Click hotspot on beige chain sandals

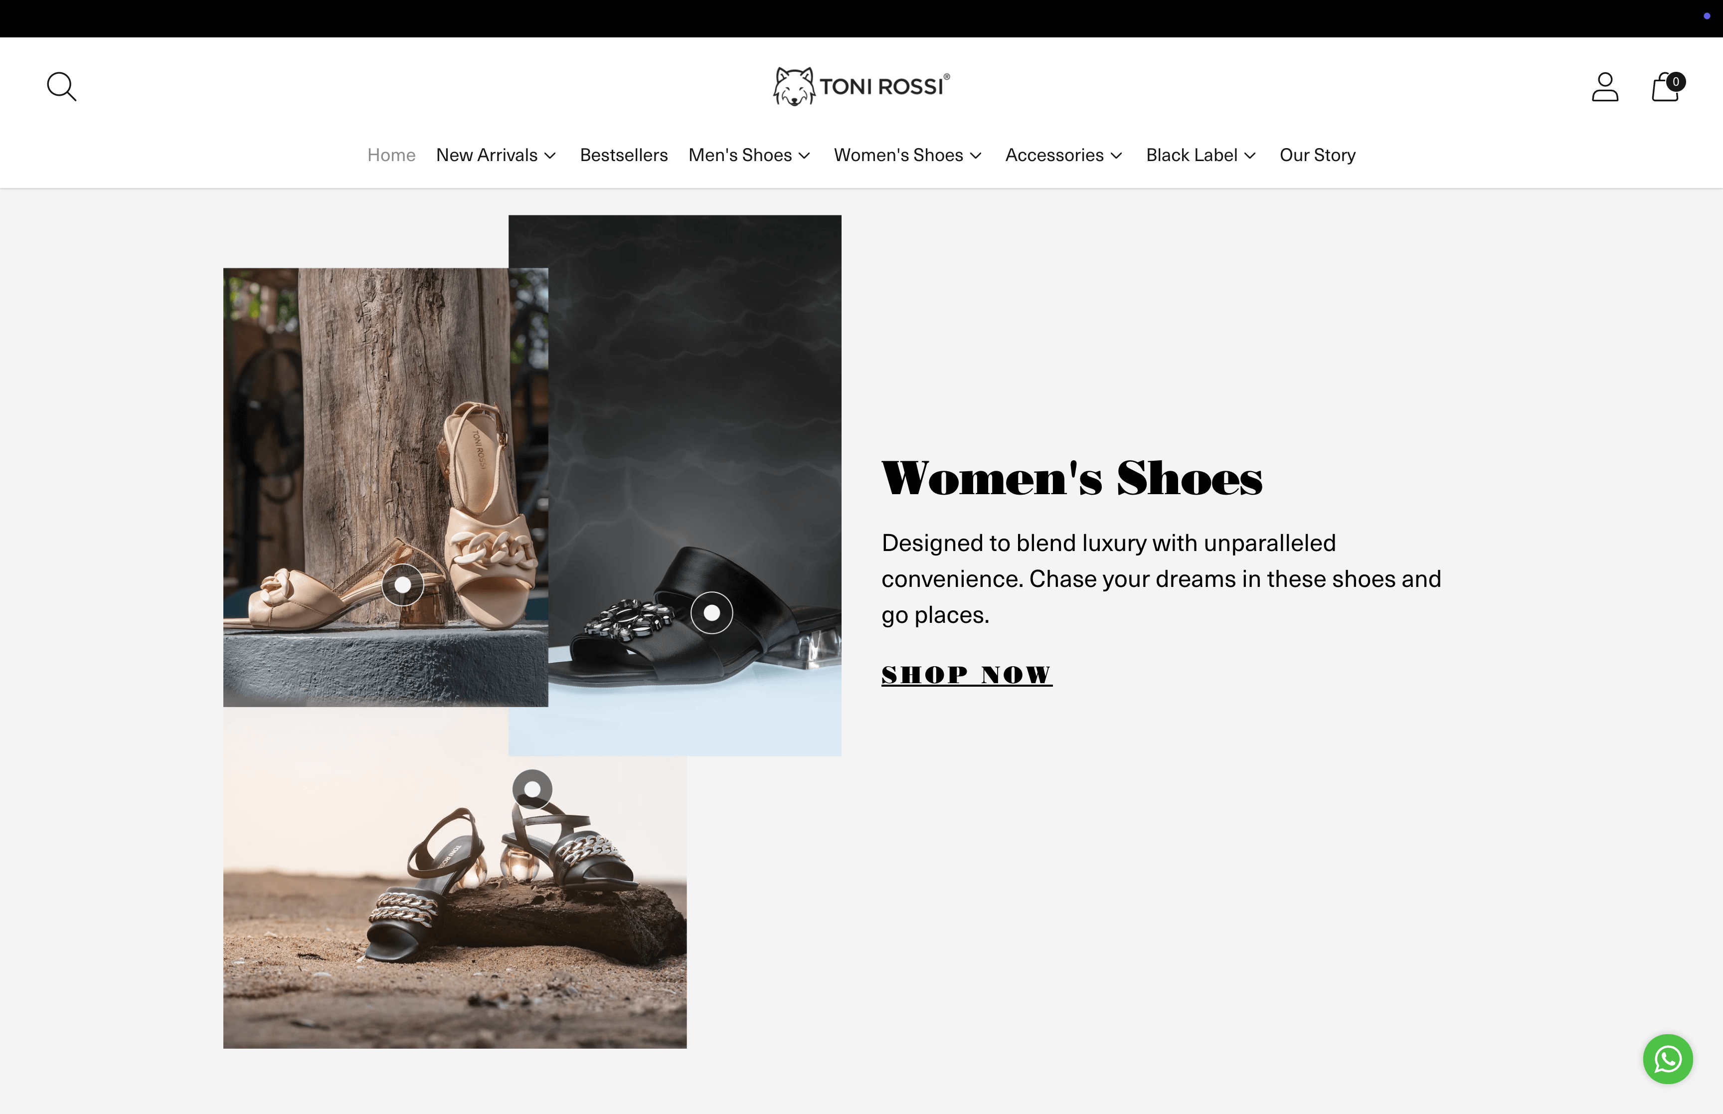tap(403, 584)
